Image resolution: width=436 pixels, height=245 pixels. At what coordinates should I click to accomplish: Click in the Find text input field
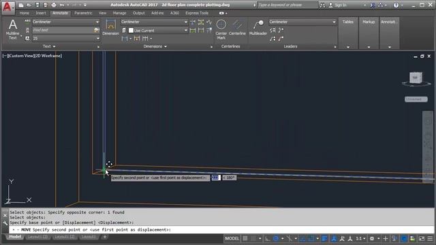click(x=63, y=30)
